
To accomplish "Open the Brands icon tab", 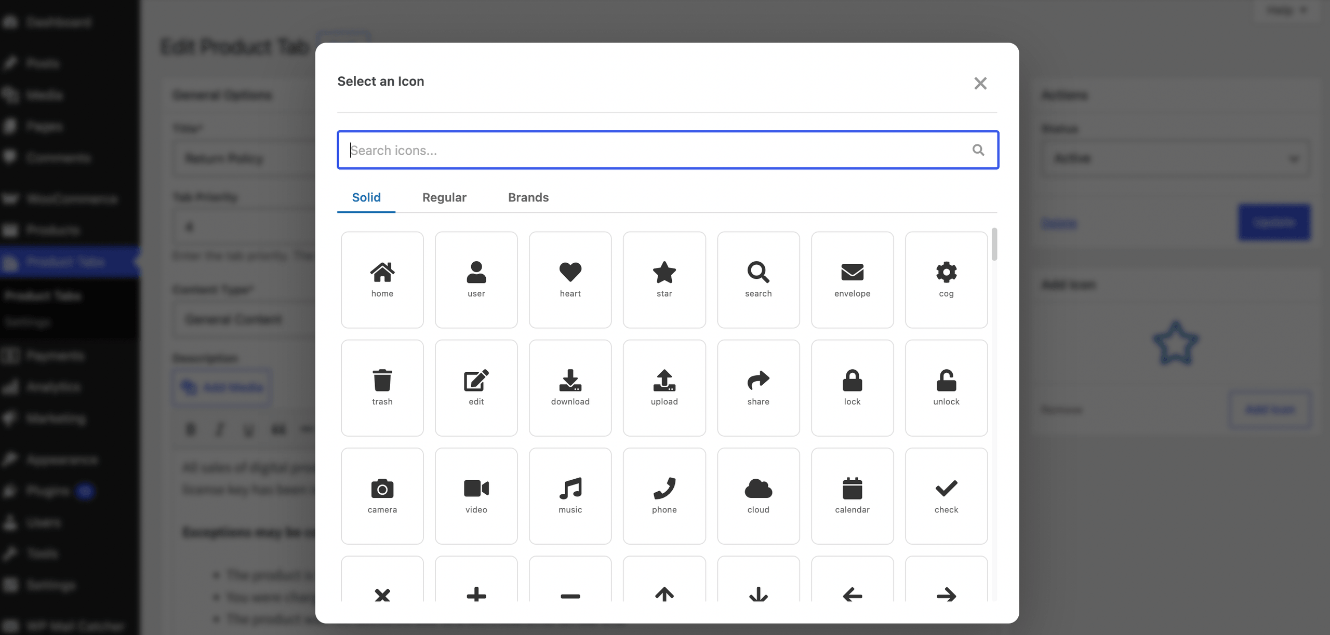I will pyautogui.click(x=528, y=197).
